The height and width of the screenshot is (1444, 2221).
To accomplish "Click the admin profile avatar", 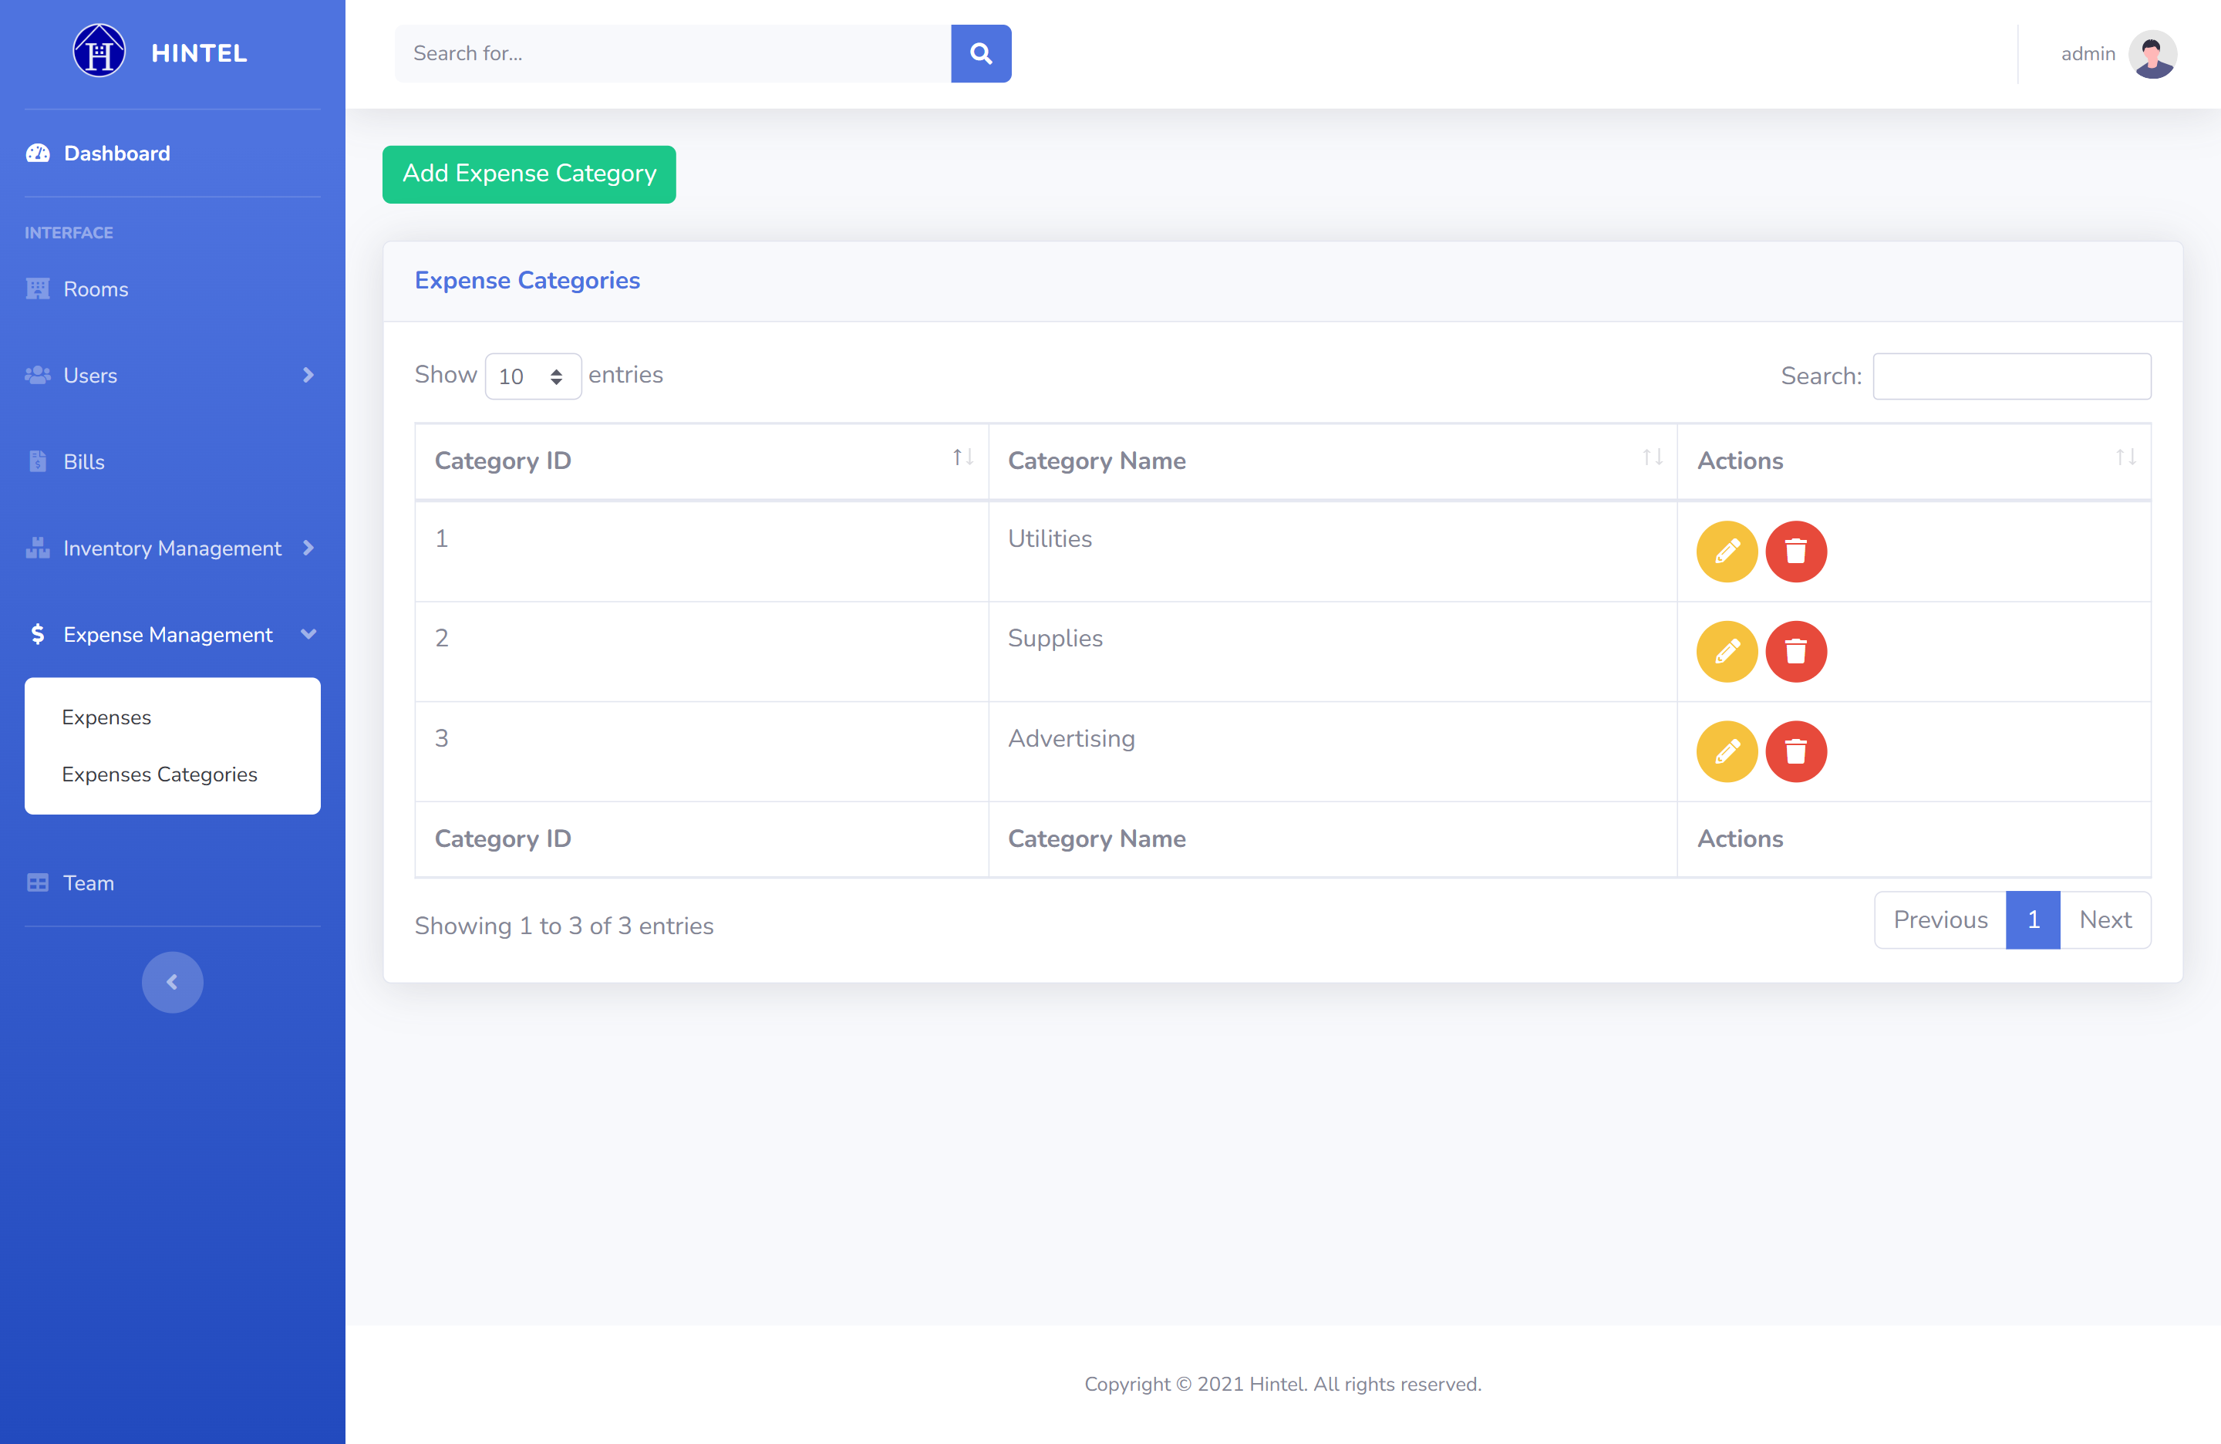I will coord(2152,53).
